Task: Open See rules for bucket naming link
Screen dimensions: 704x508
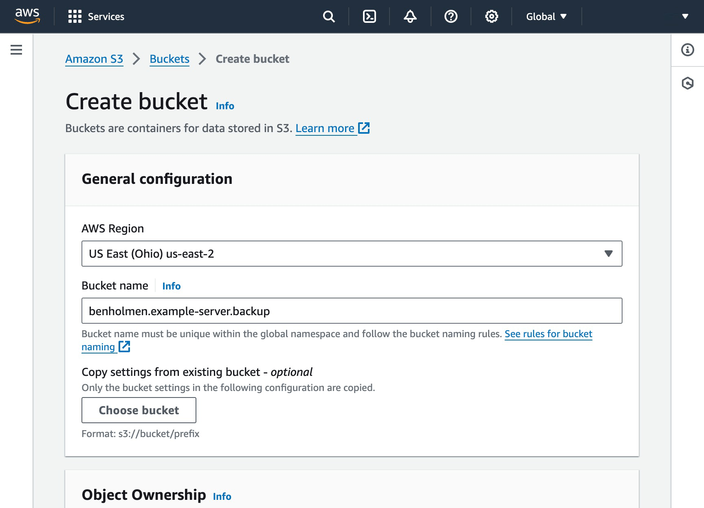Action: pos(548,334)
